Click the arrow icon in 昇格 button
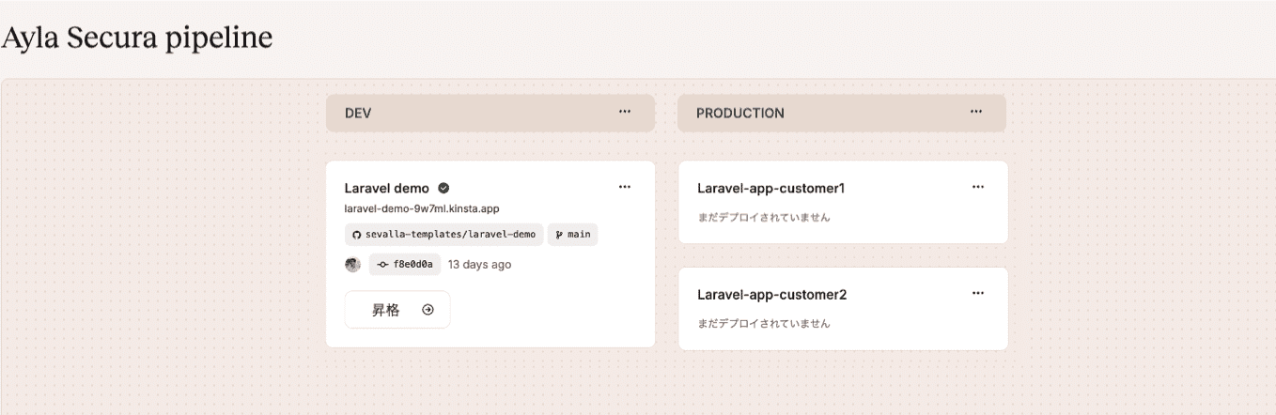Viewport: 1276px width, 415px height. point(428,310)
